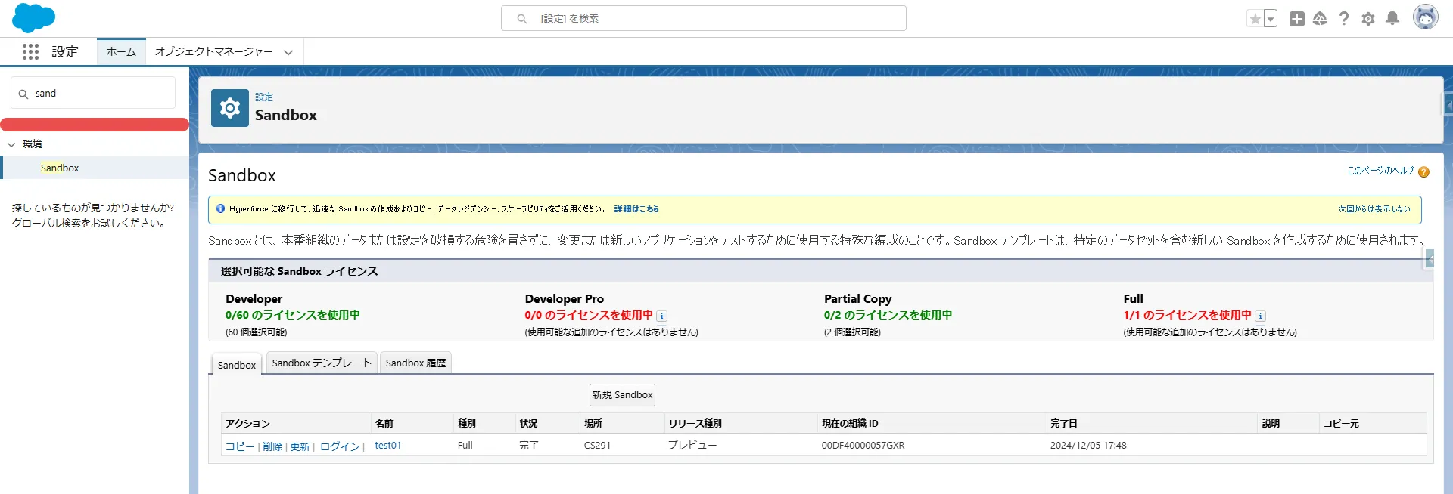This screenshot has width=1453, height=494.
Task: Click the 完了日 column header
Action: tap(1064, 424)
